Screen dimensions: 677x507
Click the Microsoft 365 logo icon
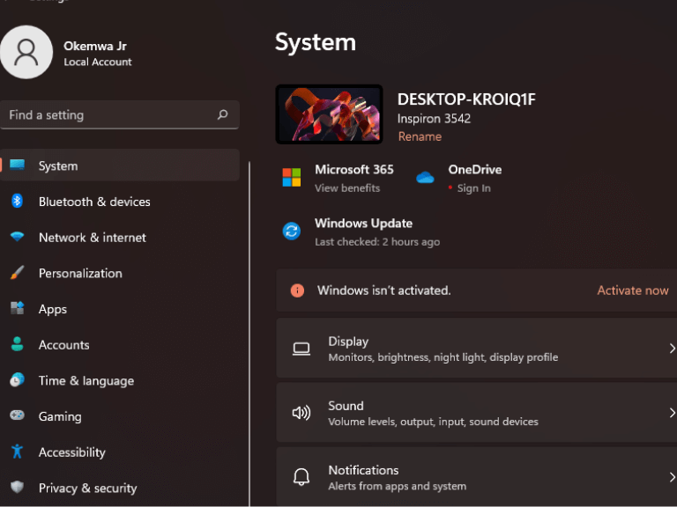click(292, 178)
